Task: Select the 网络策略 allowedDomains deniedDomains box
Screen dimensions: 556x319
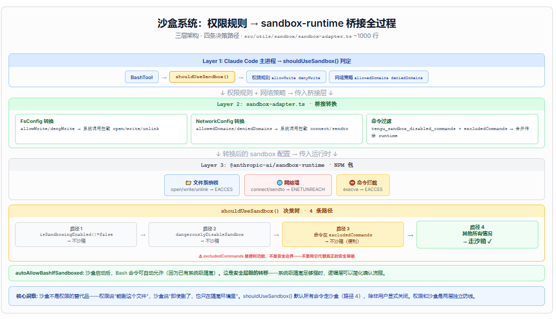Action: click(378, 77)
